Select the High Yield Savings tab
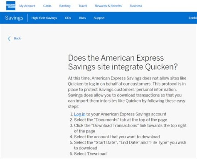 click(x=44, y=18)
